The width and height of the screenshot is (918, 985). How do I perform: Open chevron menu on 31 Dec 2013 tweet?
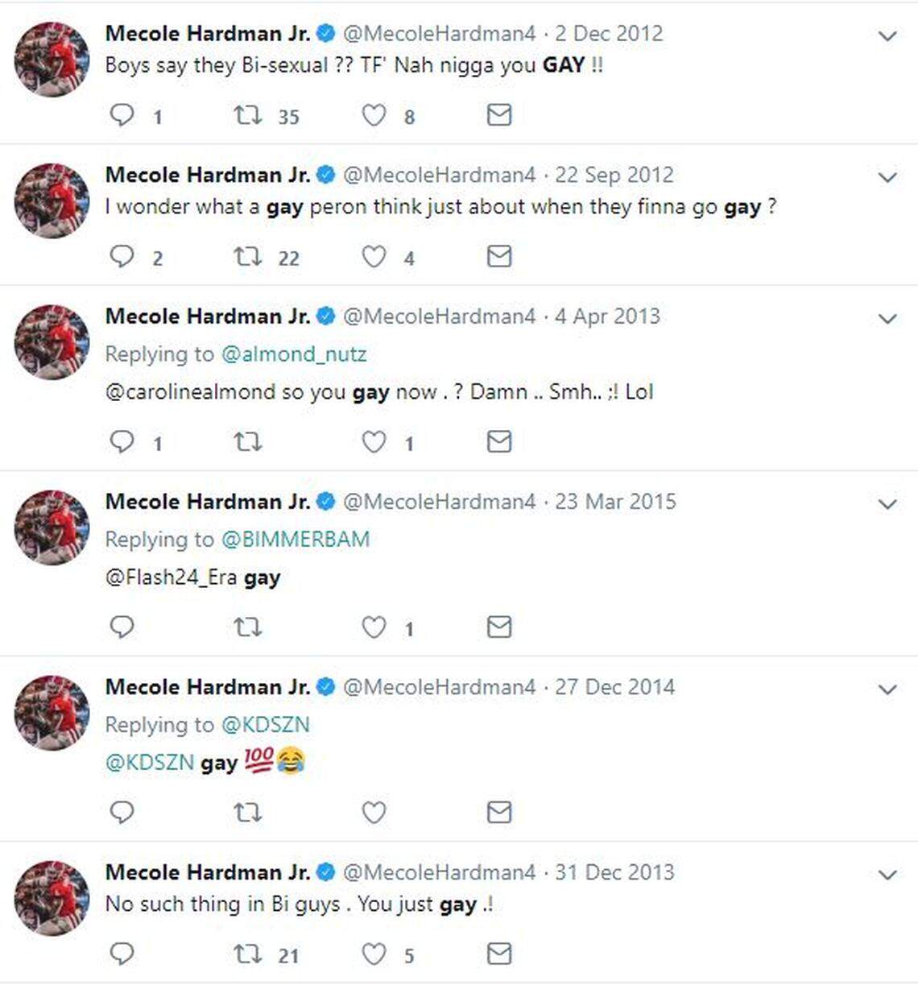tap(887, 875)
